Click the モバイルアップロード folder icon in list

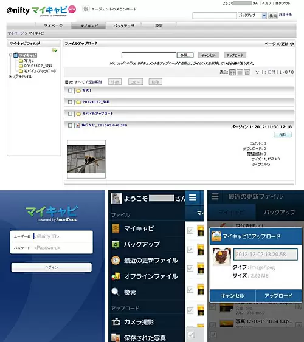(78, 114)
